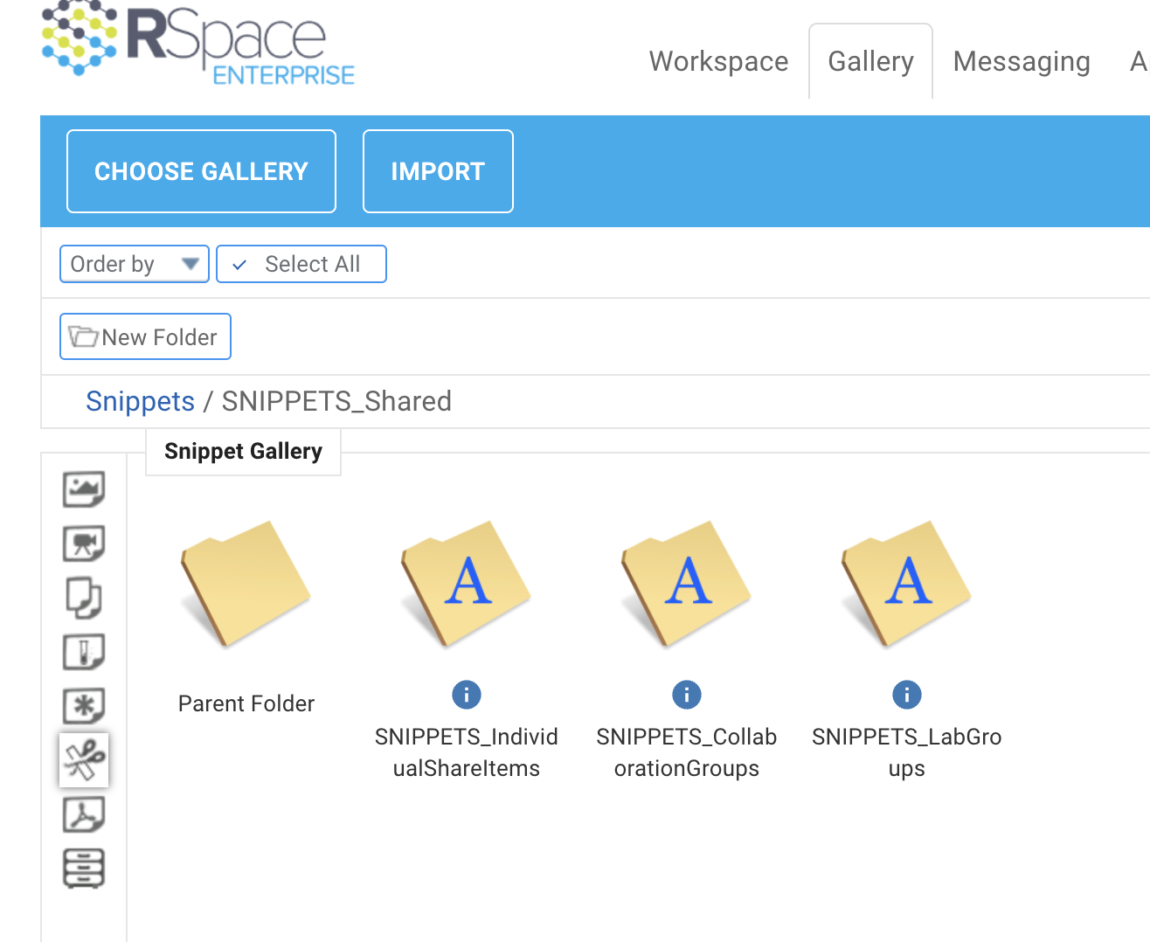The width and height of the screenshot is (1150, 942).
Task: Switch to the Workspace tab
Action: click(719, 61)
